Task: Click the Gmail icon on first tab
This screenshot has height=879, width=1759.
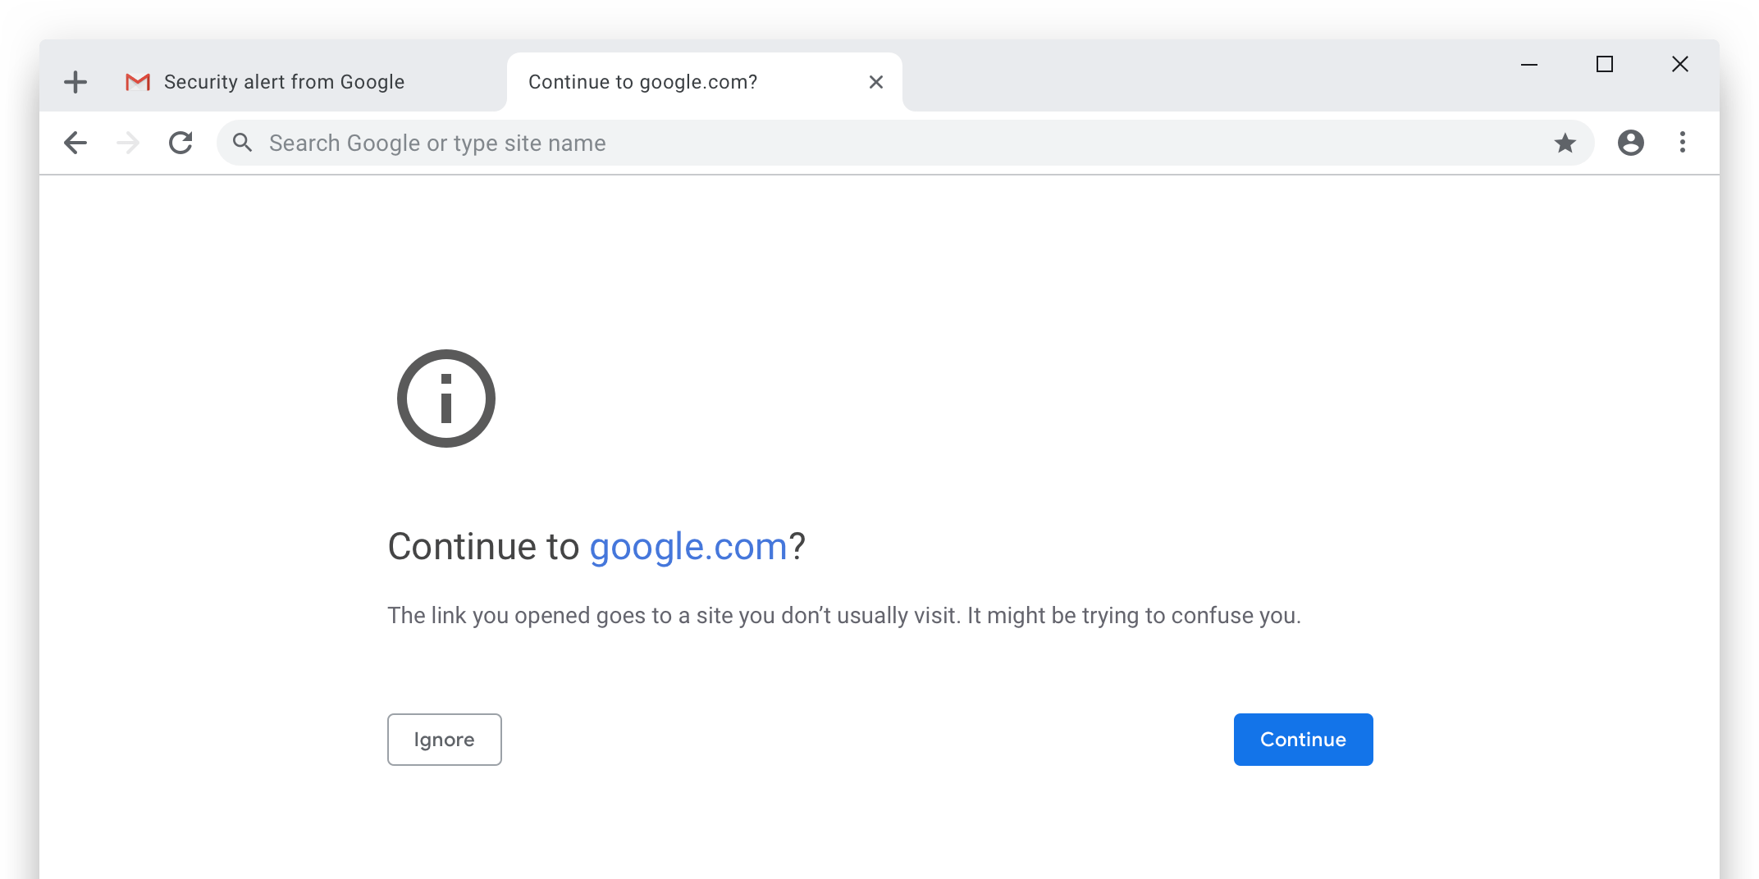Action: coord(138,82)
